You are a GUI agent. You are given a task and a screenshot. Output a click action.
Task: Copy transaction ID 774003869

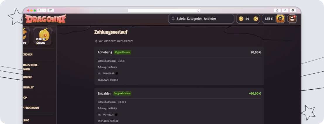[117, 73]
